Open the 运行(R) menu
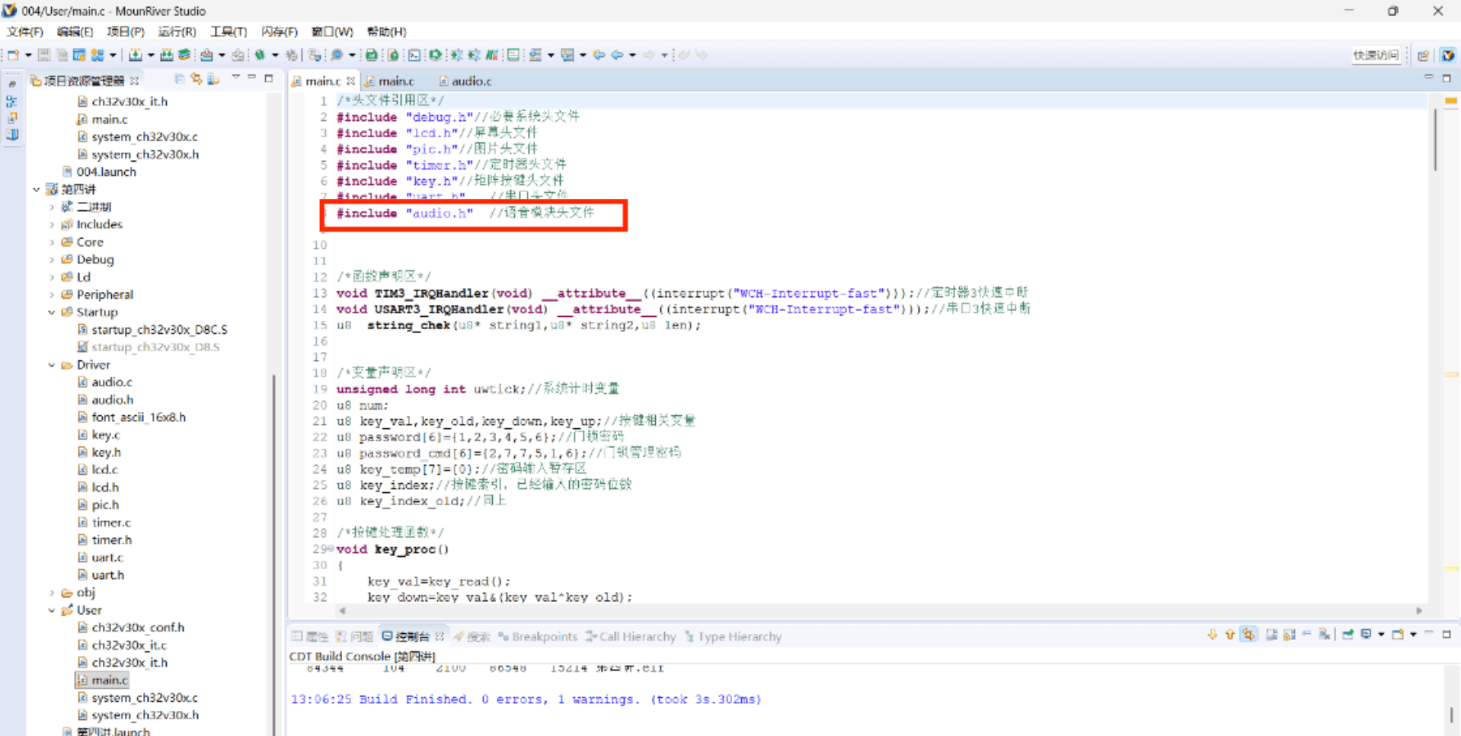 pos(177,32)
